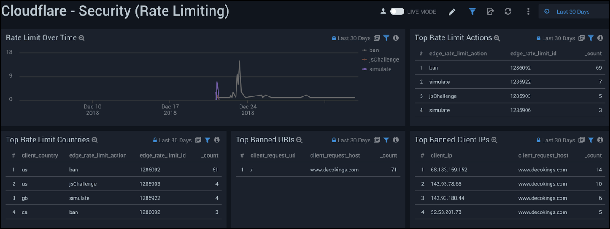
Task: Click magnifier icon beside Top Banned URIs title
Action: [x=299, y=140]
